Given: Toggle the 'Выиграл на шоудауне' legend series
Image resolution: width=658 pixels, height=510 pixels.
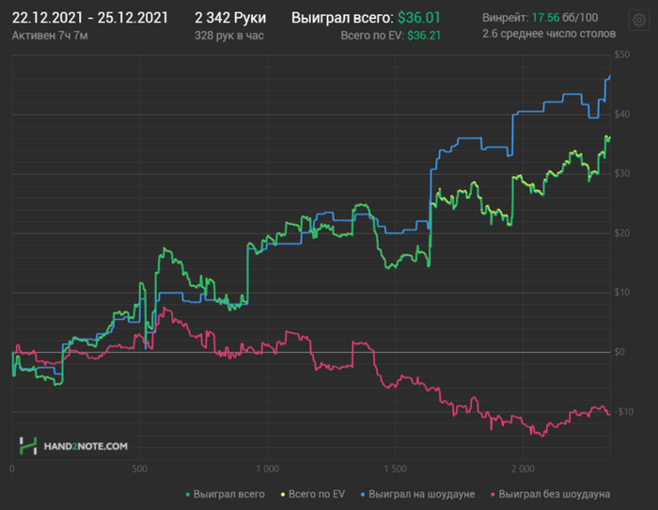Looking at the screenshot, I should coord(418,494).
